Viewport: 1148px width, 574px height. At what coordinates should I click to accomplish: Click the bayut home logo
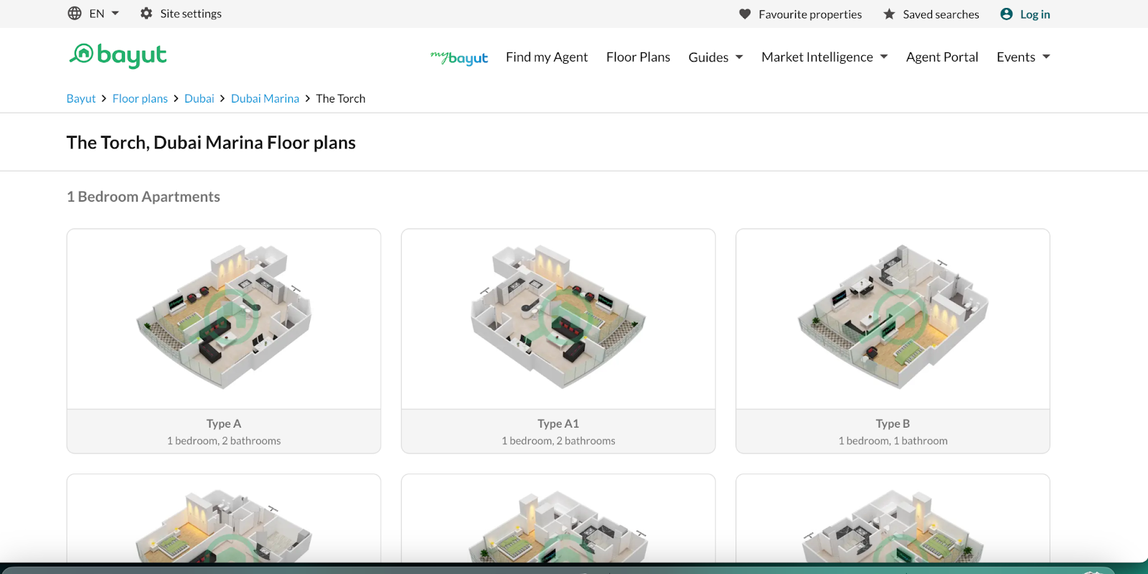[118, 55]
